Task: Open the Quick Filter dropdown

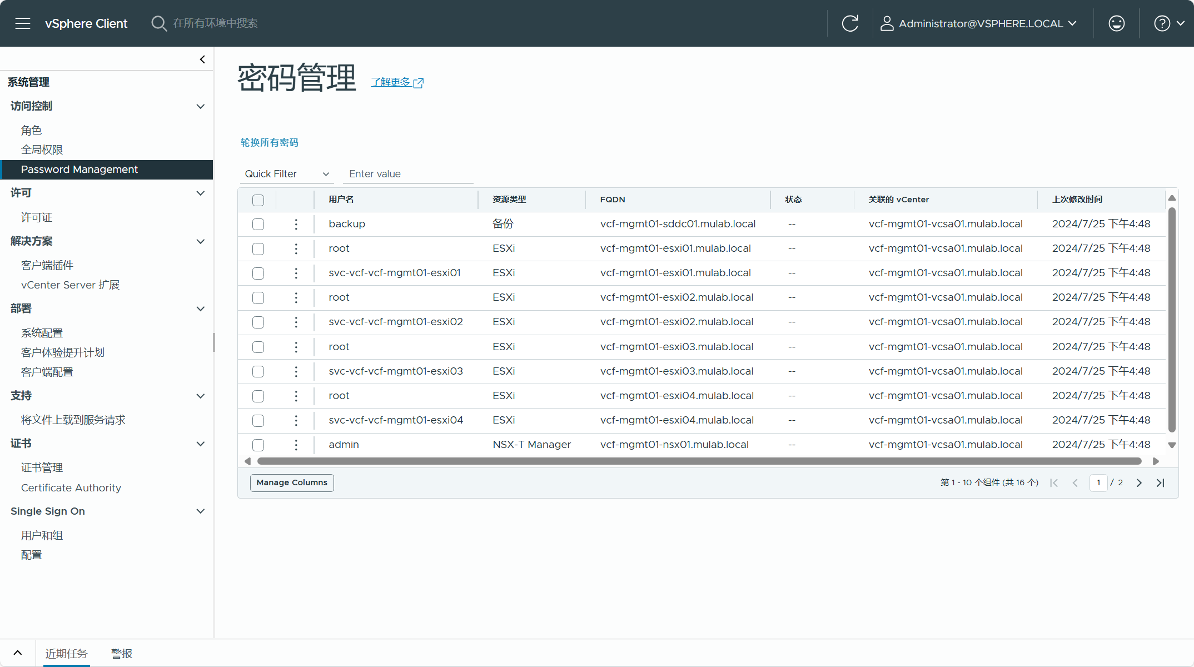Action: pos(287,174)
